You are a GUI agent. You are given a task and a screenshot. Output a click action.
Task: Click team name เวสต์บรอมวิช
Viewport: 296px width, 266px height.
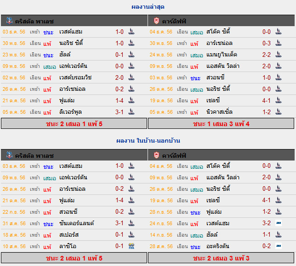click(x=75, y=78)
